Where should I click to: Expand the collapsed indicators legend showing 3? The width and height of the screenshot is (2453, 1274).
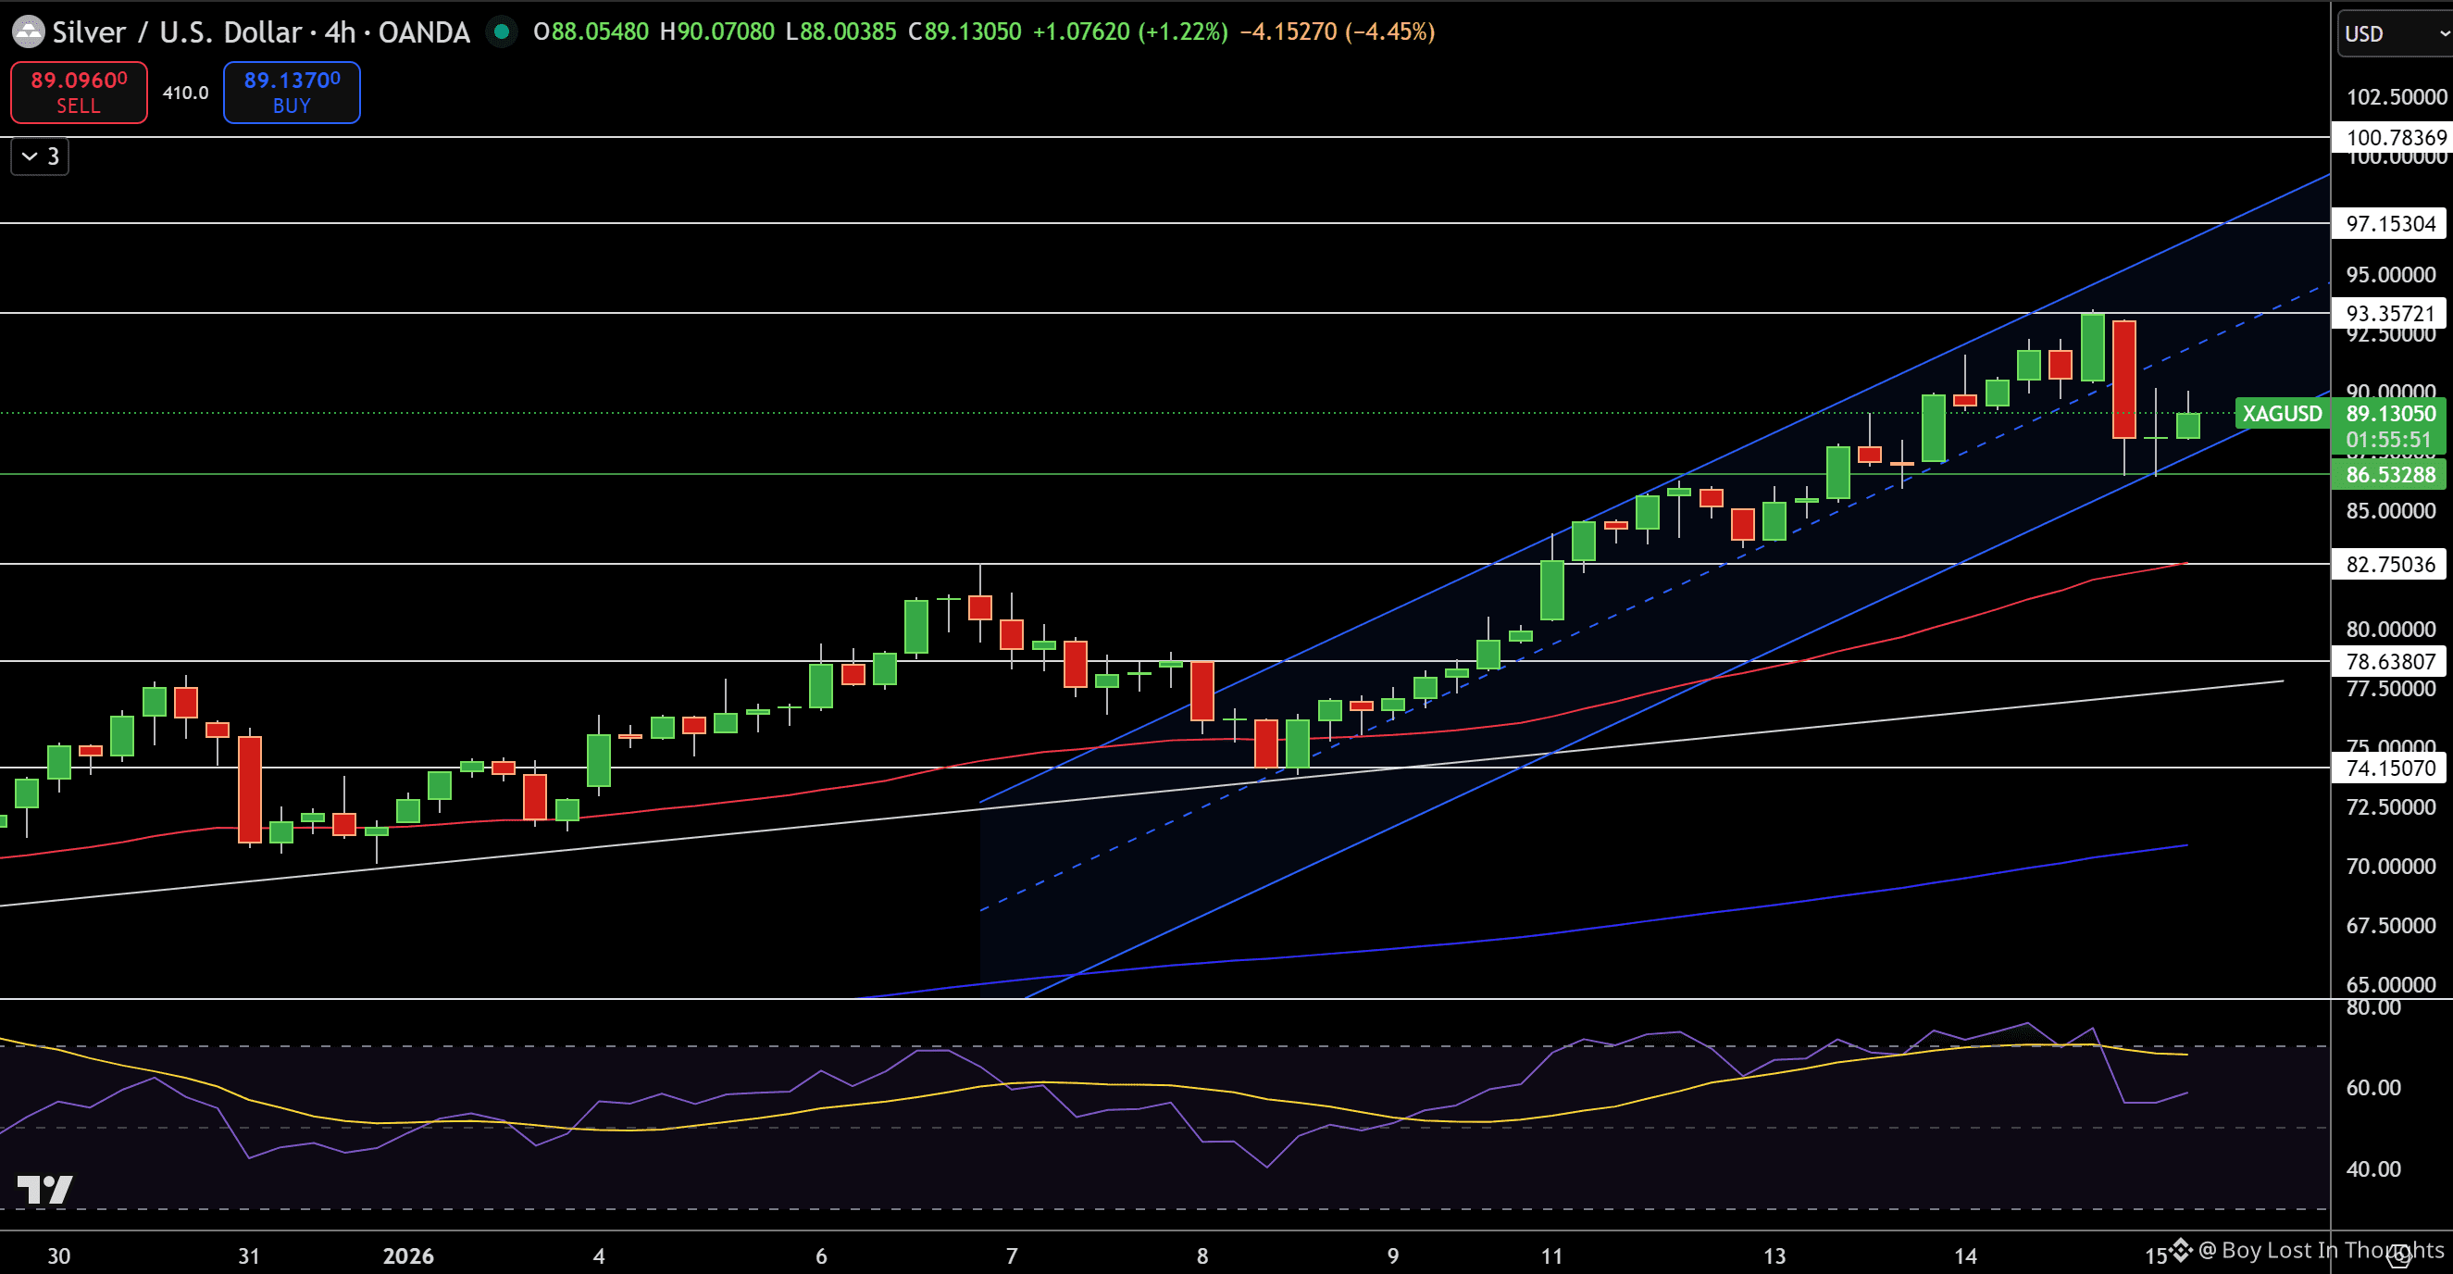click(x=40, y=156)
